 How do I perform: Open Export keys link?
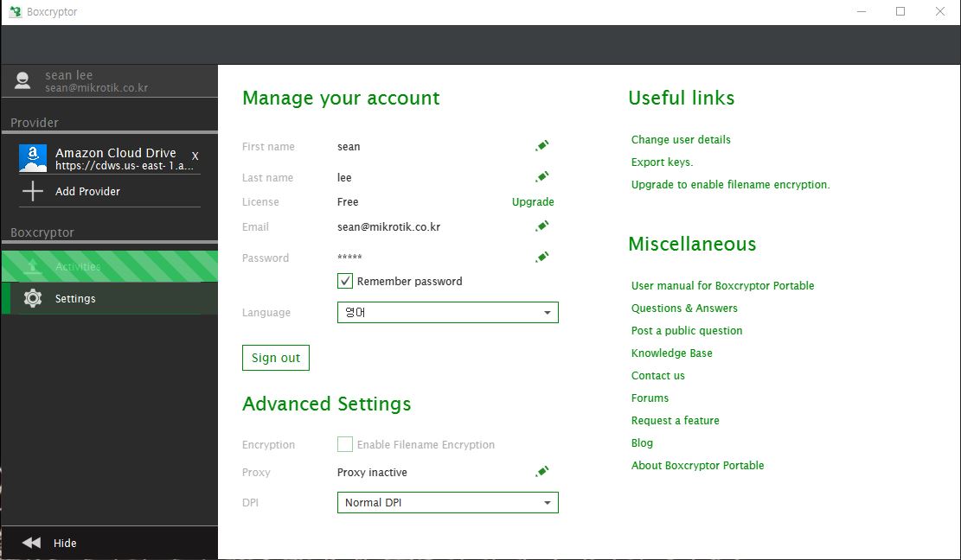point(662,162)
